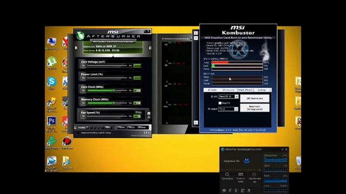The width and height of the screenshot is (346, 194).
Task: Switch to the Kombustor Settings tab
Action: 262,90
